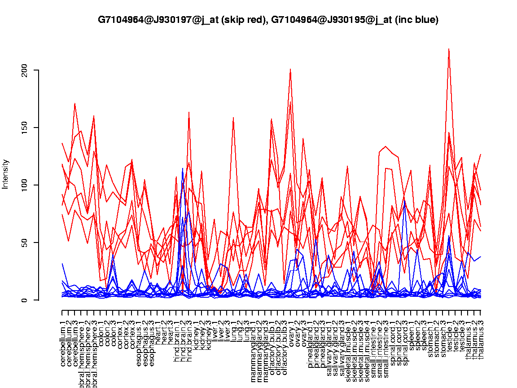Screen dimensions: 517x388
Task: Click the "Intensity" y-axis label
Action: tap(6, 174)
